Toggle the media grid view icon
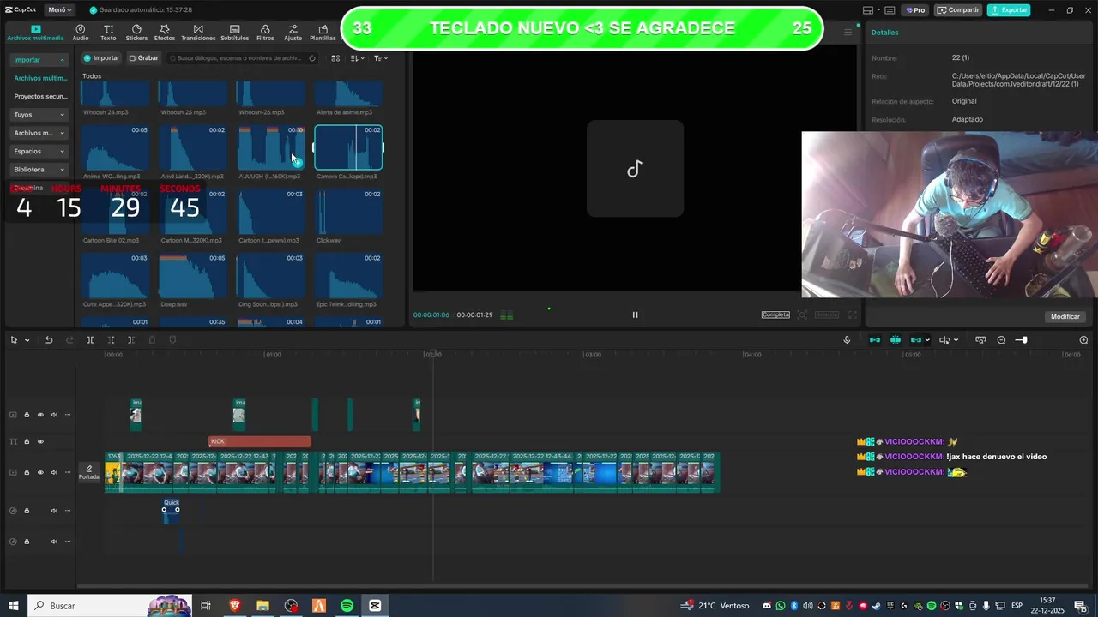The width and height of the screenshot is (1098, 617). 335,58
